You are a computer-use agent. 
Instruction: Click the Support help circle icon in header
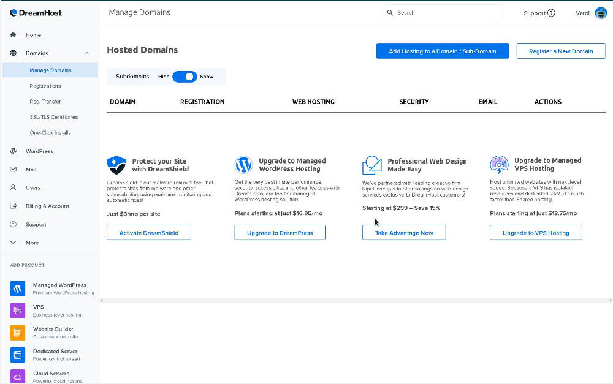pos(551,13)
